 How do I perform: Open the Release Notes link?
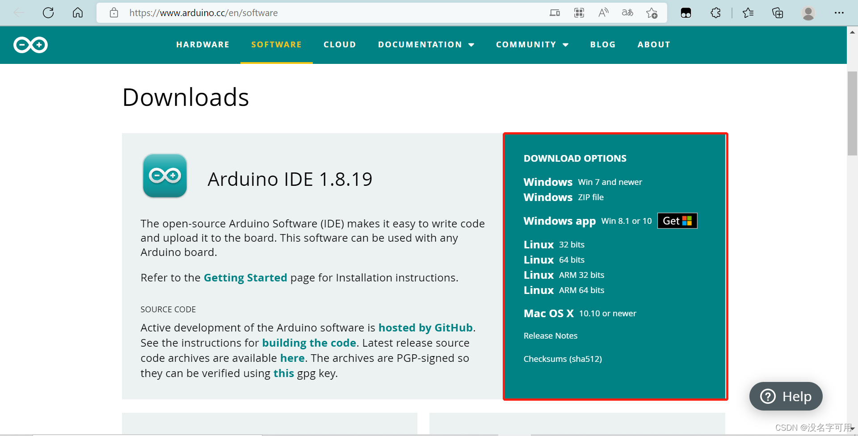pyautogui.click(x=551, y=335)
